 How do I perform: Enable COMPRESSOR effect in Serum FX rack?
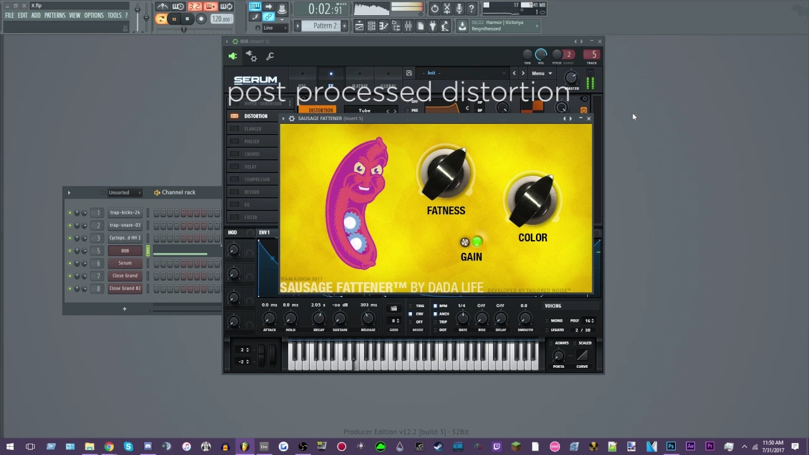pyautogui.click(x=234, y=179)
